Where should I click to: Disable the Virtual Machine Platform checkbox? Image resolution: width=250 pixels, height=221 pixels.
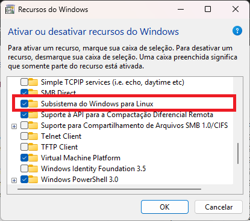pos(24,158)
